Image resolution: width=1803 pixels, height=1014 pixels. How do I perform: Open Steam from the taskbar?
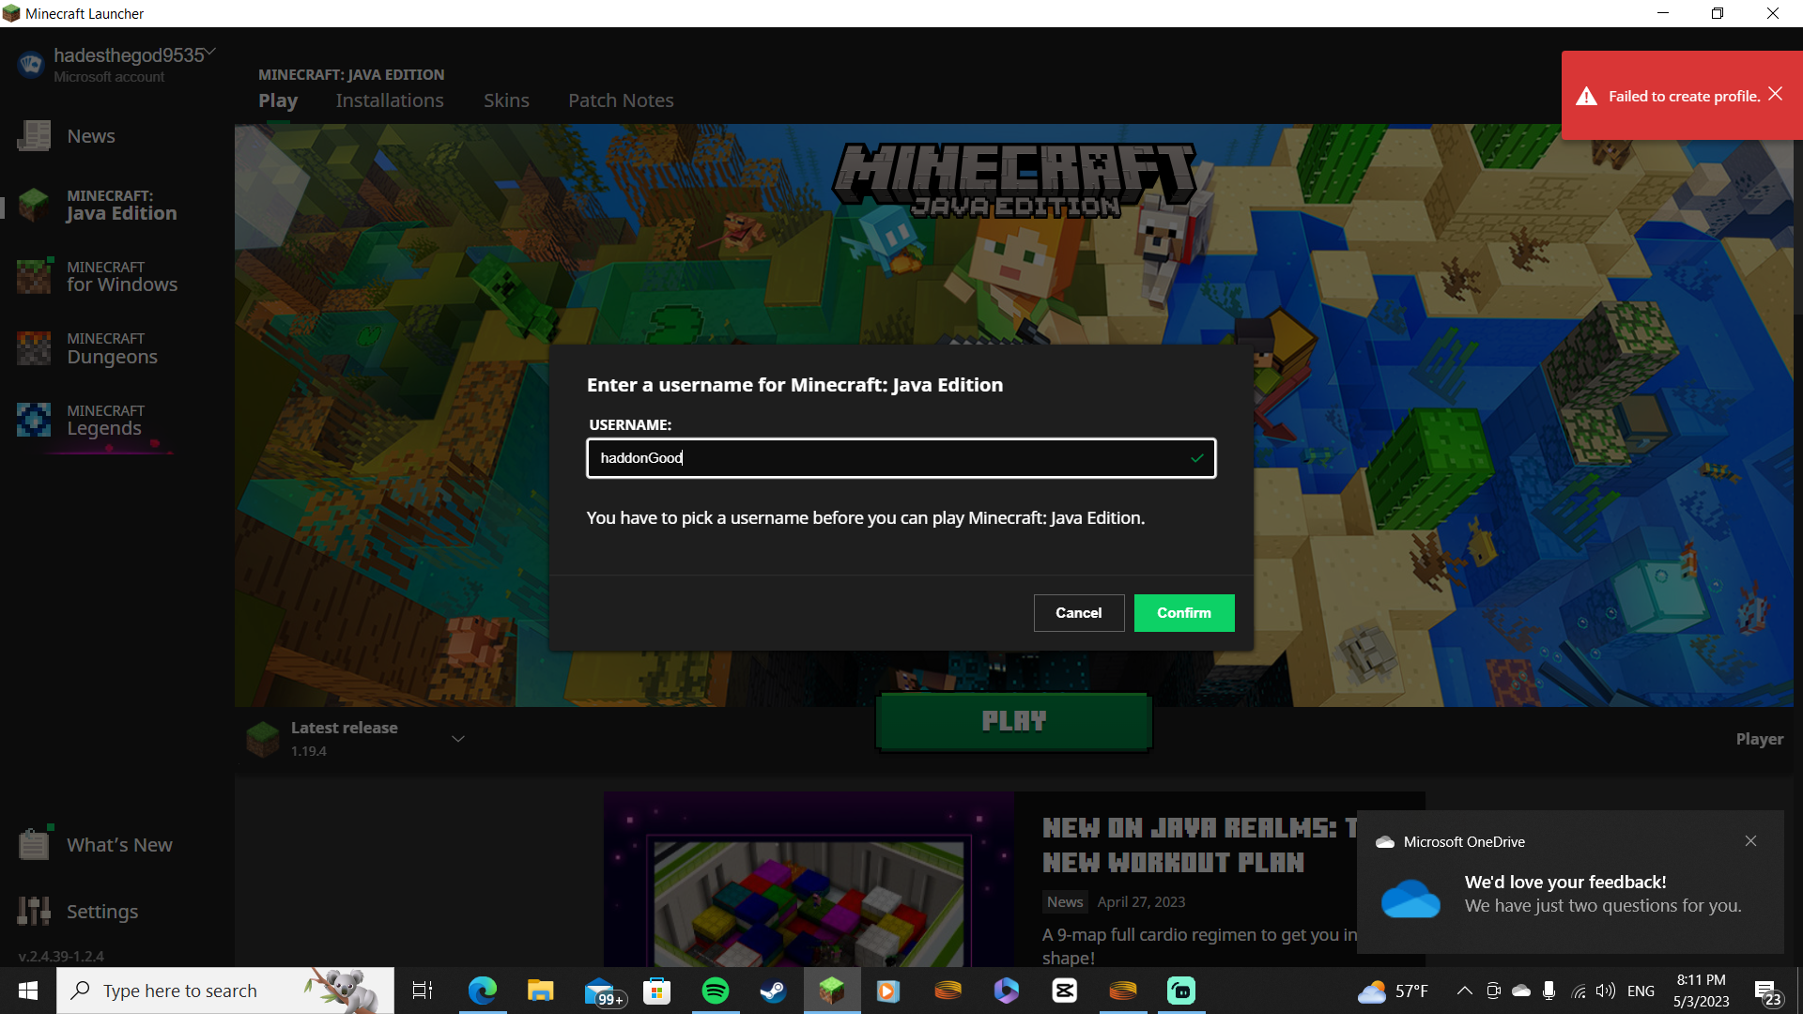coord(773,991)
